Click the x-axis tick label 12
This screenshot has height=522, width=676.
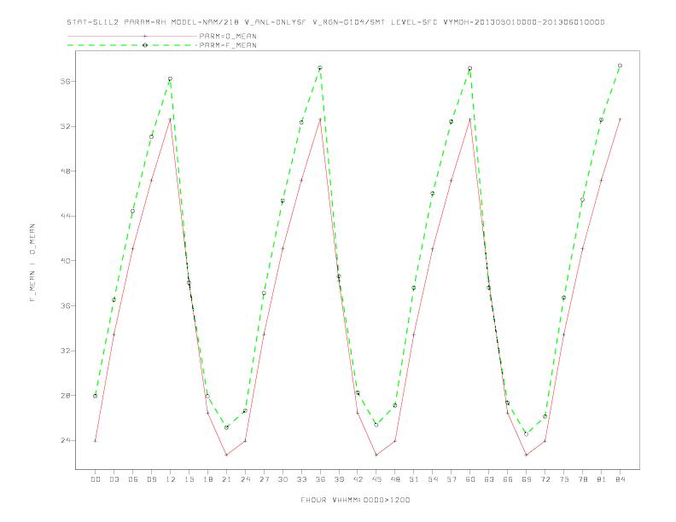point(171,479)
